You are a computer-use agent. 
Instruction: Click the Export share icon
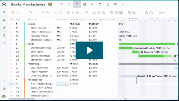pyautogui.click(x=146, y=13)
